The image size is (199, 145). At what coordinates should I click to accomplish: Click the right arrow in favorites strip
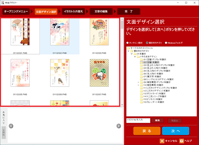pos(119,126)
